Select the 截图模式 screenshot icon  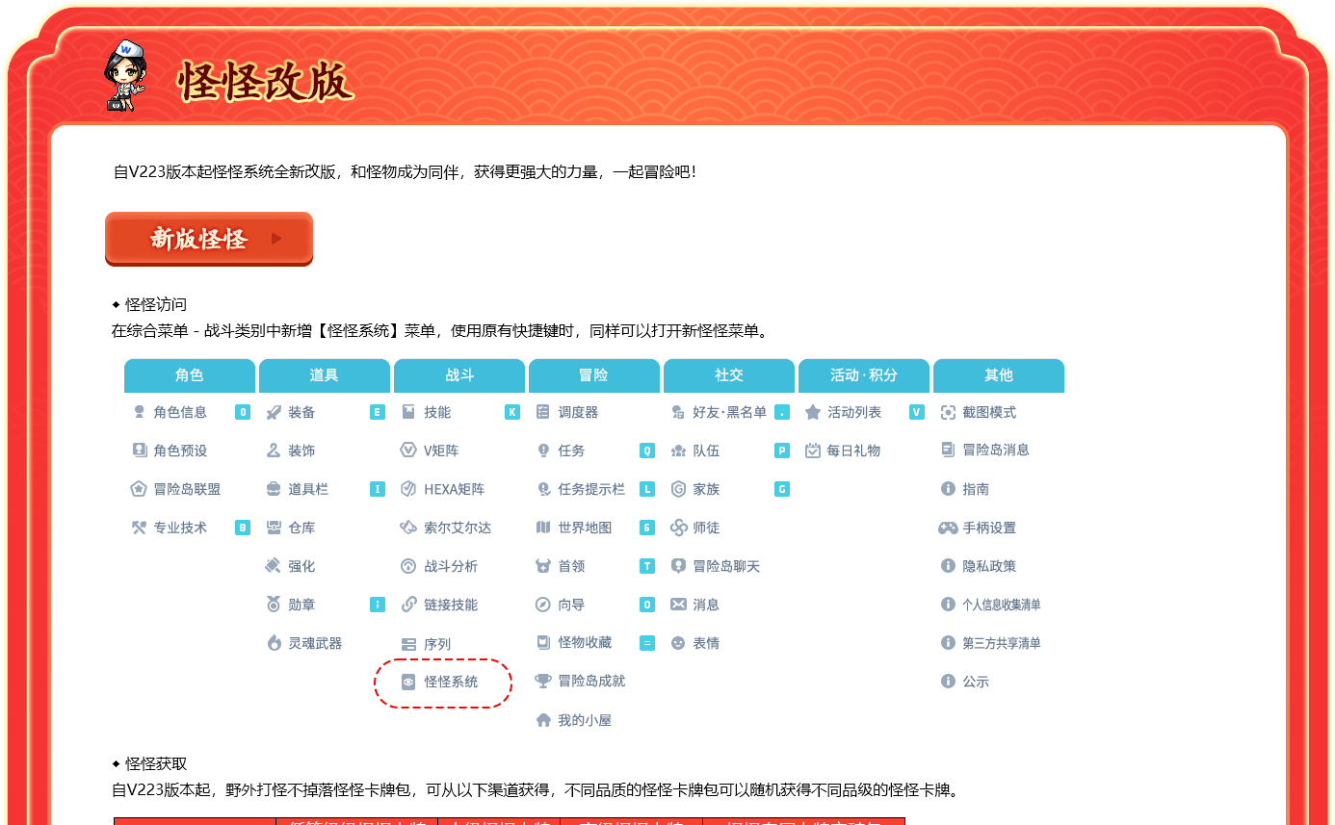(948, 412)
